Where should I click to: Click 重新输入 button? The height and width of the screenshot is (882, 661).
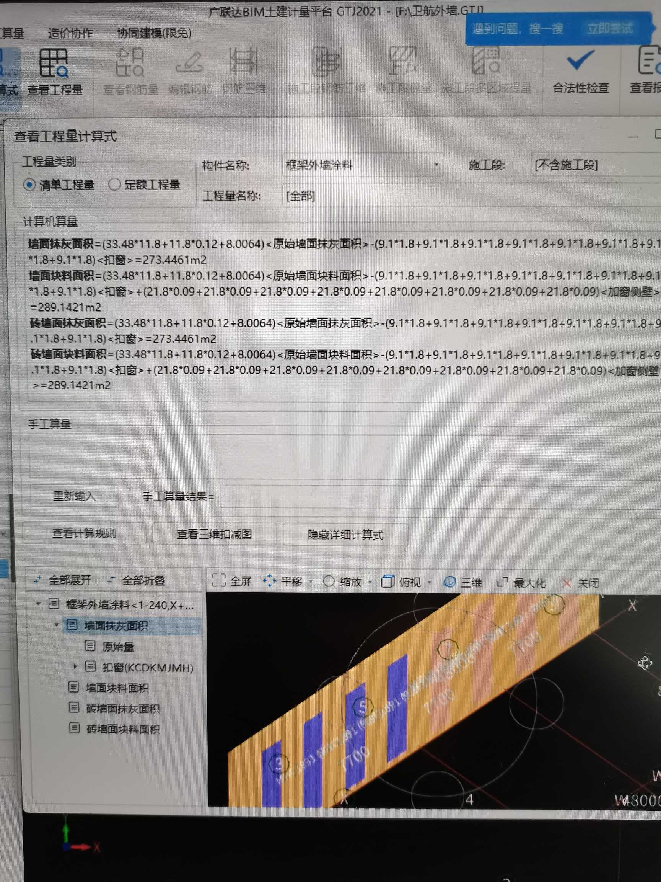(75, 496)
